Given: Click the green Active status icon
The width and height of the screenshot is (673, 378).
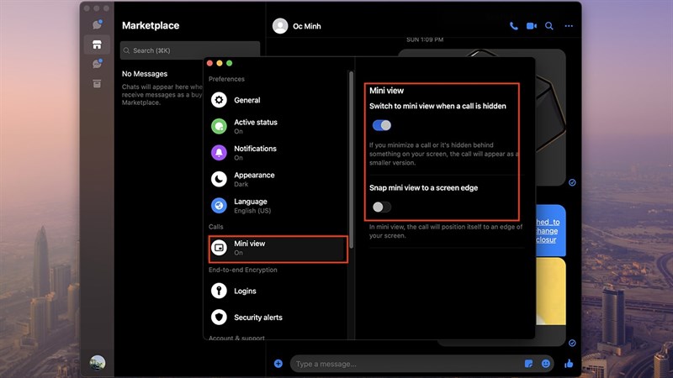Looking at the screenshot, I should [x=219, y=127].
